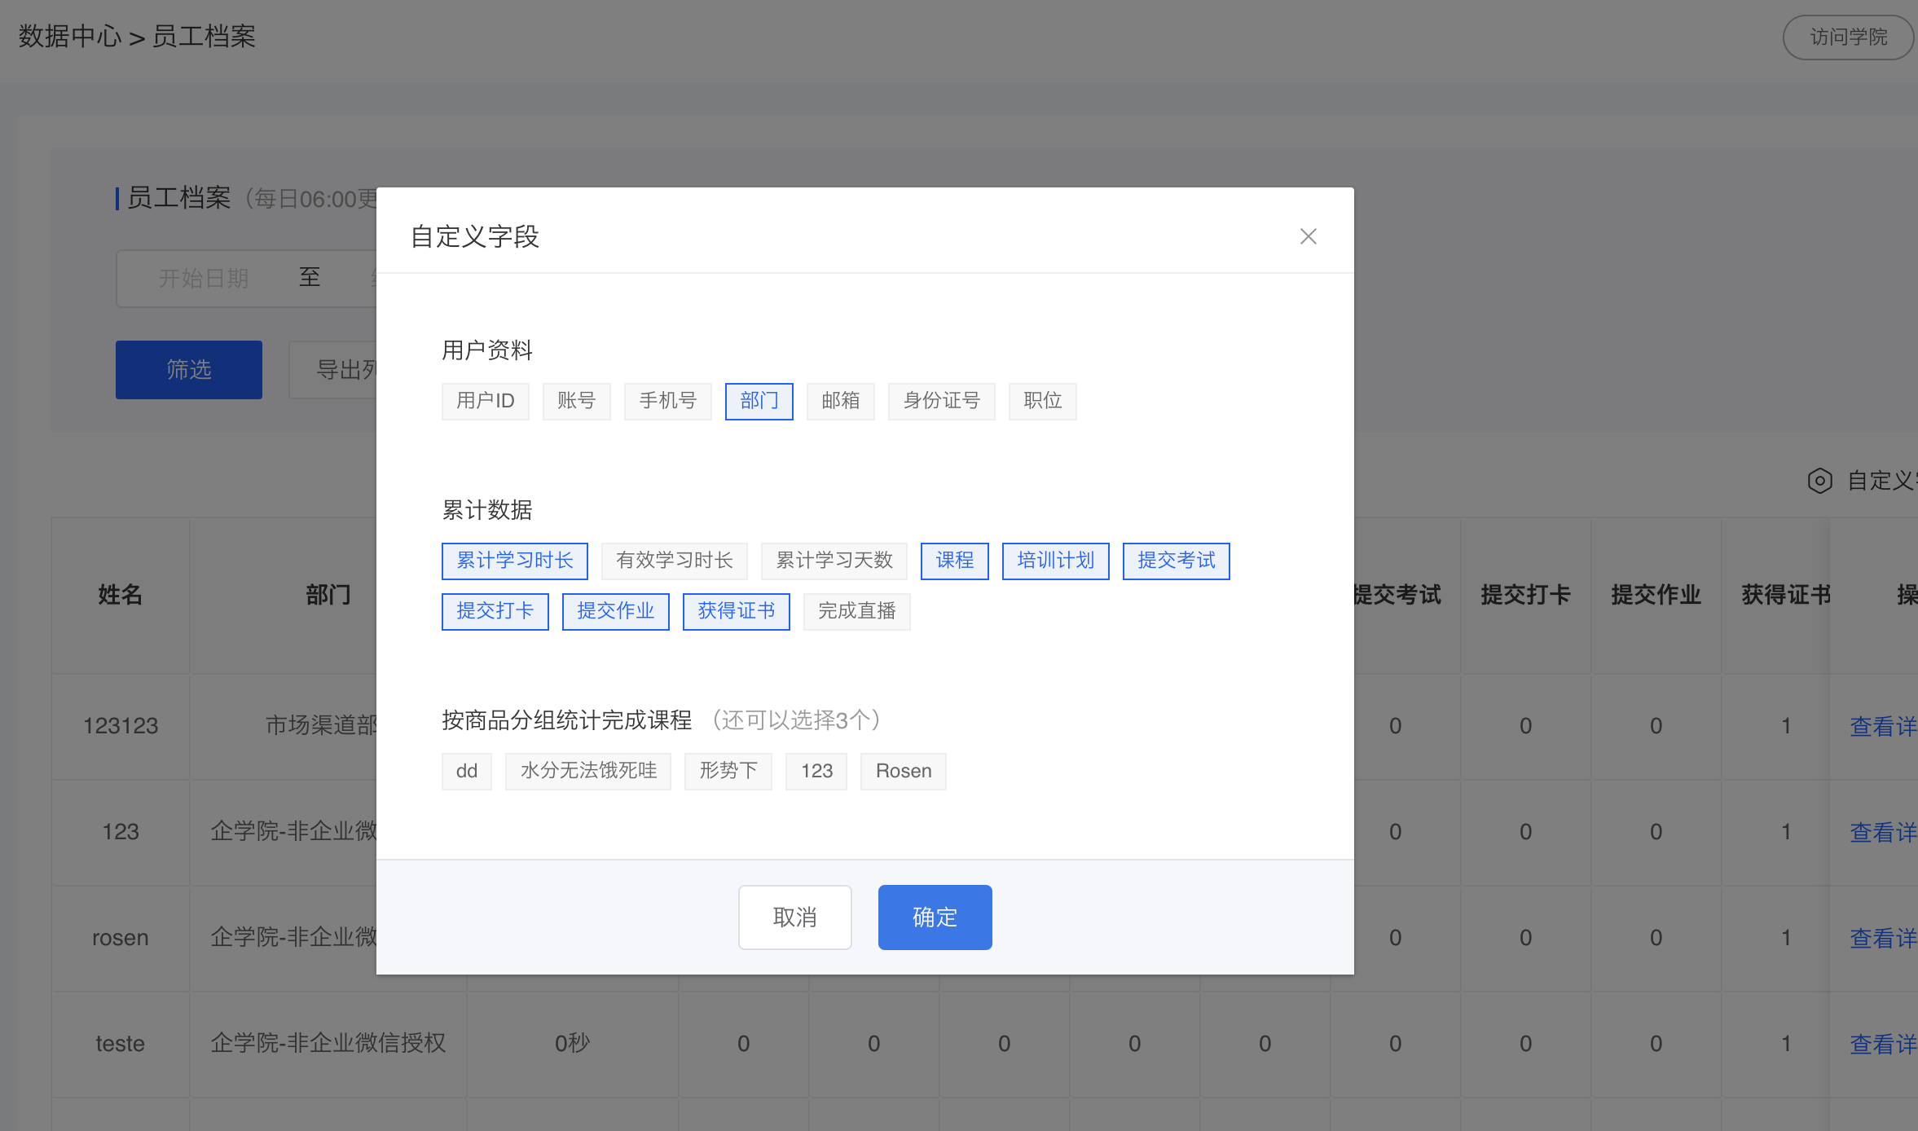The height and width of the screenshot is (1131, 1918).
Task: Click the 取消 button
Action: (794, 917)
